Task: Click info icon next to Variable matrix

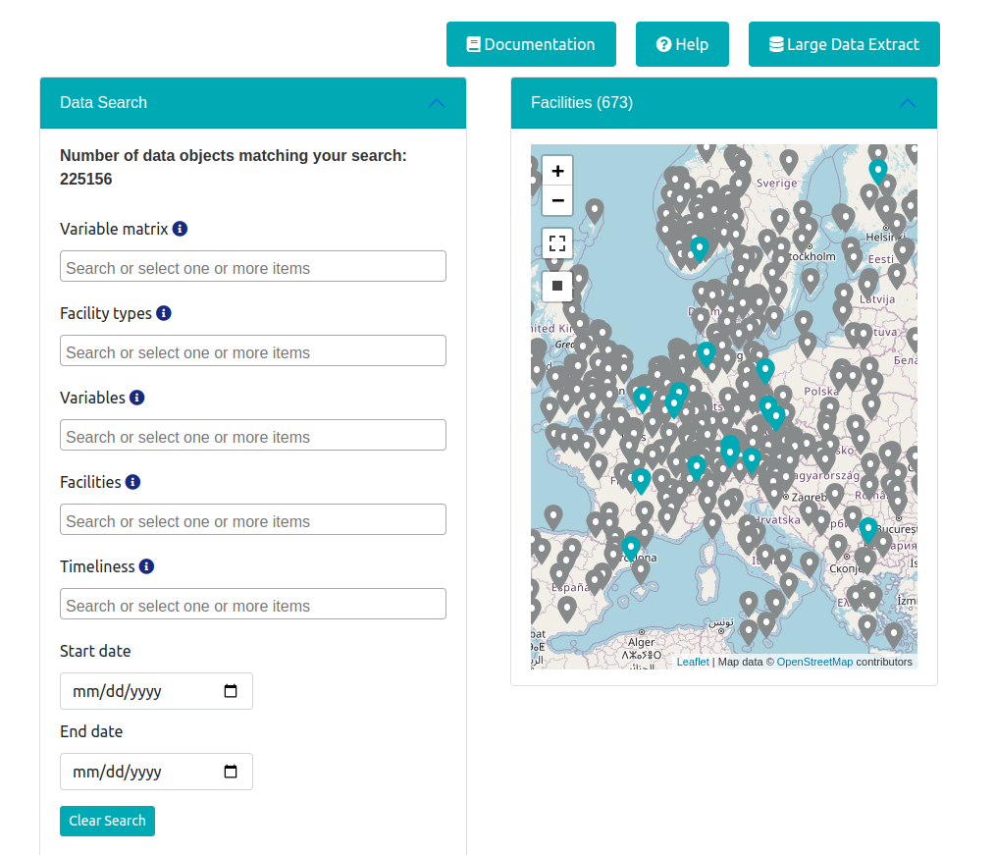Action: pos(180,229)
